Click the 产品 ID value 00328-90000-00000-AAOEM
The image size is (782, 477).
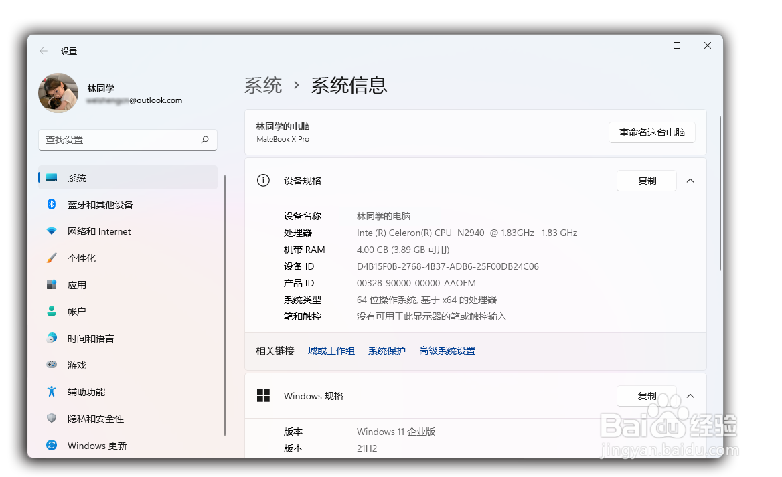(416, 283)
